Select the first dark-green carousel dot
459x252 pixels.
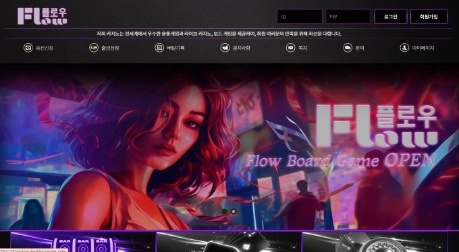click(x=225, y=212)
